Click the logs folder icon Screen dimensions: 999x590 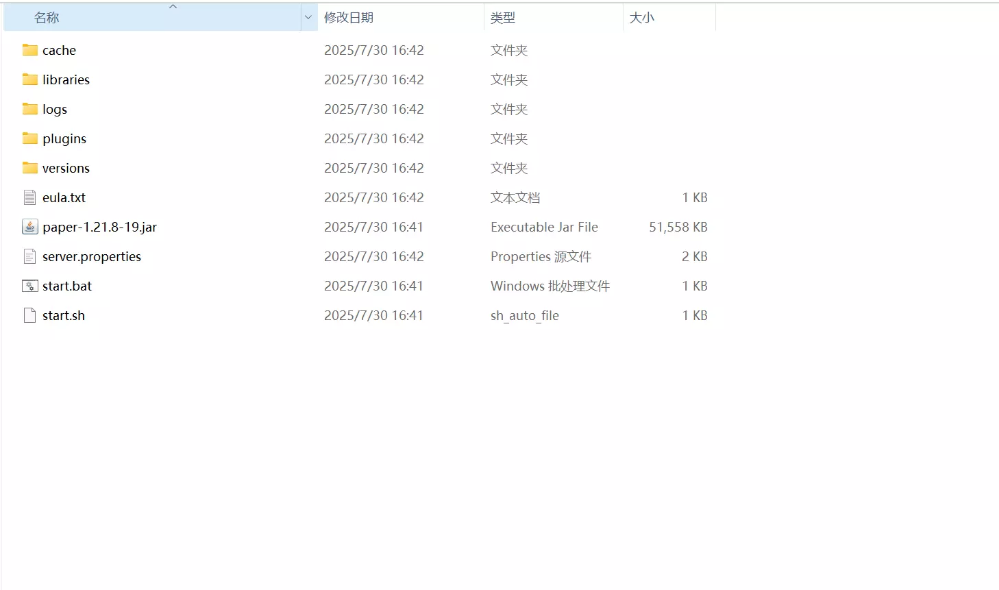(30, 109)
